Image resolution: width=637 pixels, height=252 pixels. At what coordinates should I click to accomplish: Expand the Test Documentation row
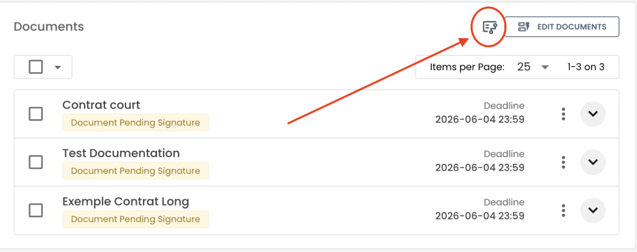point(593,162)
